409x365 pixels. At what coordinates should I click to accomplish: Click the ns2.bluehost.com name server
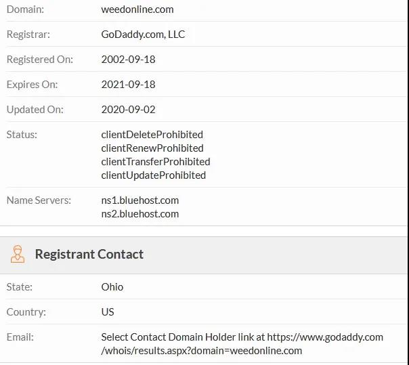pyautogui.click(x=140, y=214)
